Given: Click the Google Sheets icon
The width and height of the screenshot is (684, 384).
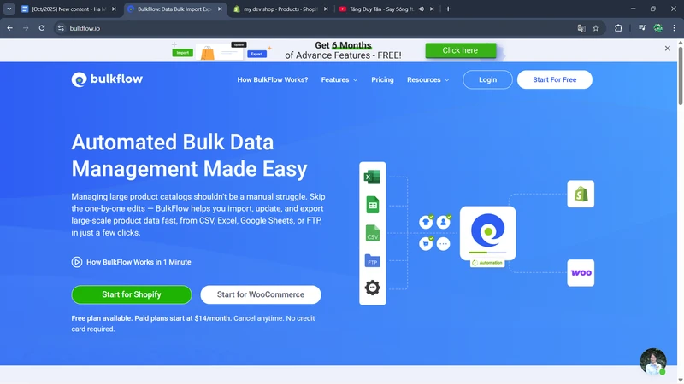Looking at the screenshot, I should pyautogui.click(x=372, y=205).
